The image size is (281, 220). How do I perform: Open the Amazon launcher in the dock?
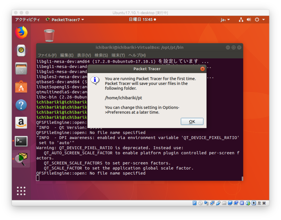pos(21,123)
